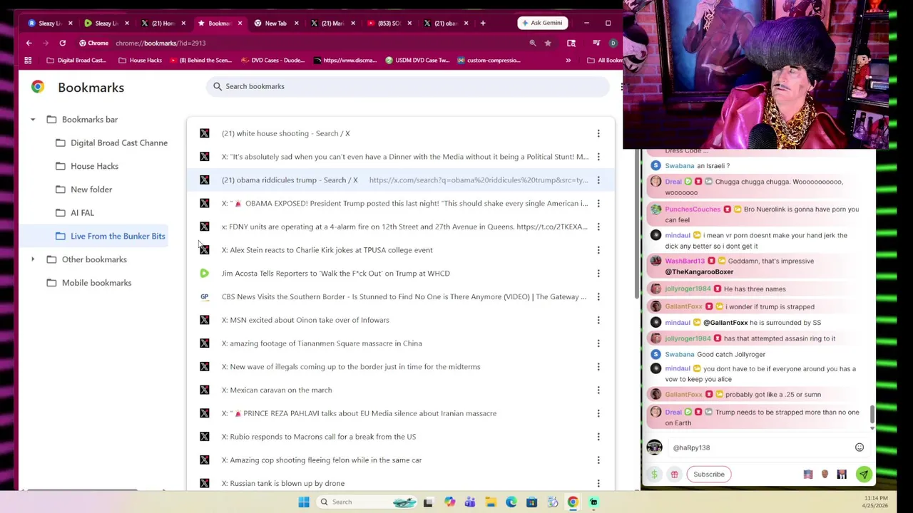Click @TheKangarooBoxer mention in chat

699,272
